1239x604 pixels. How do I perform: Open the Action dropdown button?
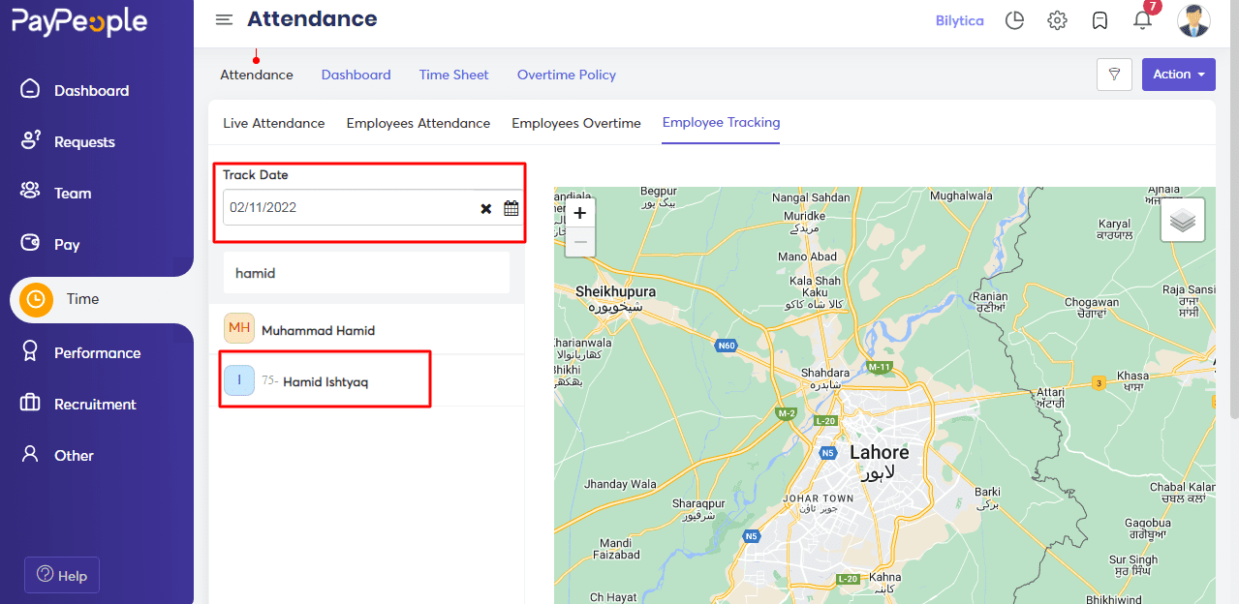point(1178,75)
